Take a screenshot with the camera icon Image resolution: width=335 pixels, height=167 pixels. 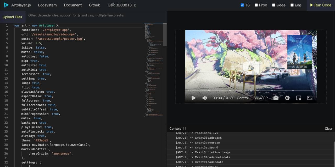276,98
